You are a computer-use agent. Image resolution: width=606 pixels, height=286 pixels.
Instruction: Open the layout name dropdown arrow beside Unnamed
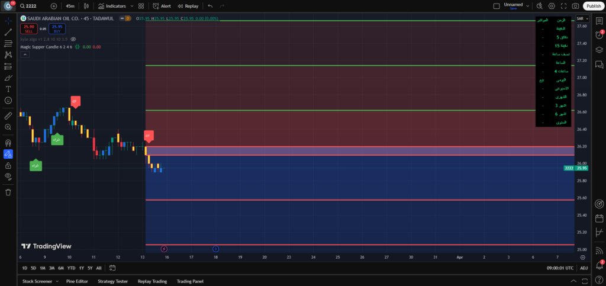pos(527,6)
